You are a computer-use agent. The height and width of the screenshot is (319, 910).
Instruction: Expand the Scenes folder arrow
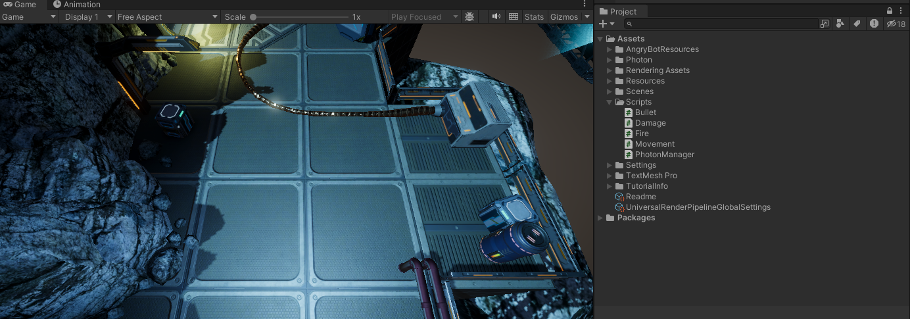[x=610, y=91]
